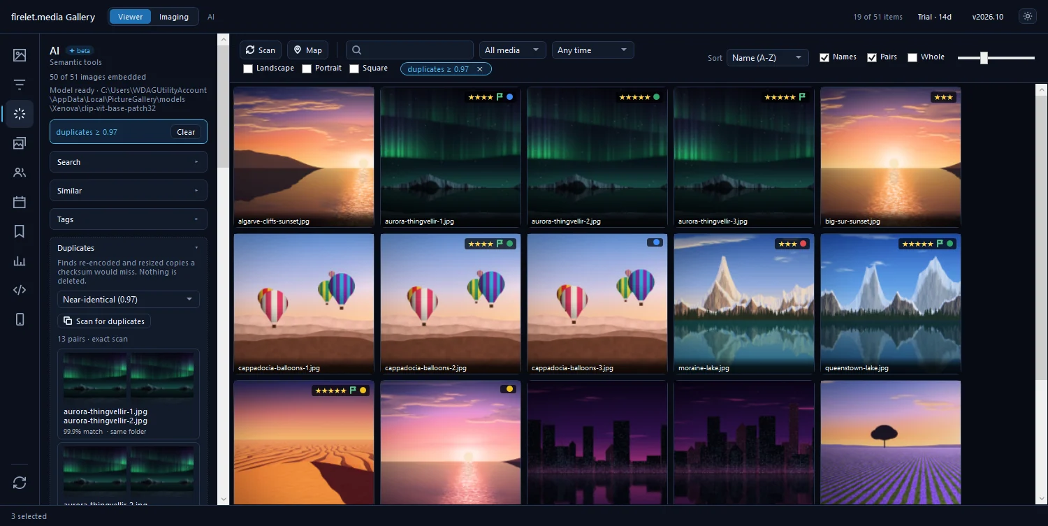Open the mobile device icon in sidebar
This screenshot has height=526, width=1048.
[20, 319]
